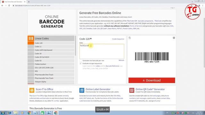Bookmark this page with the star icon
The image size is (205, 115).
192,6
